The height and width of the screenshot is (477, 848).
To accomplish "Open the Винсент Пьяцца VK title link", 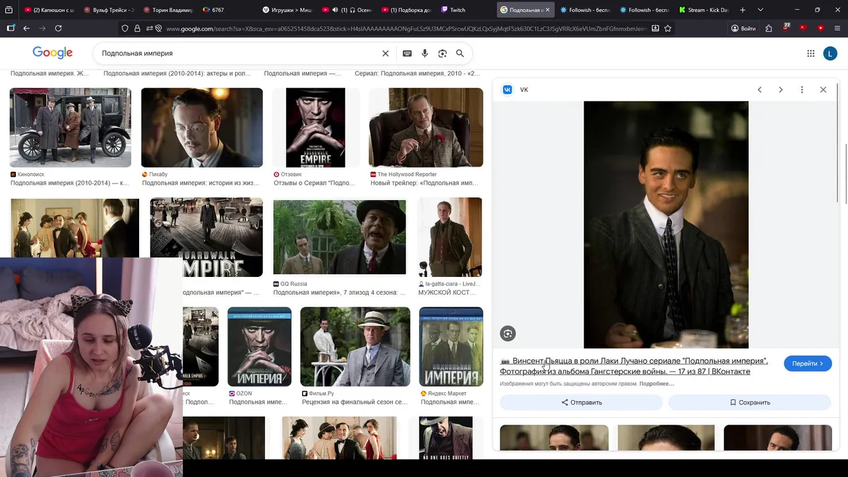I will 634,366.
